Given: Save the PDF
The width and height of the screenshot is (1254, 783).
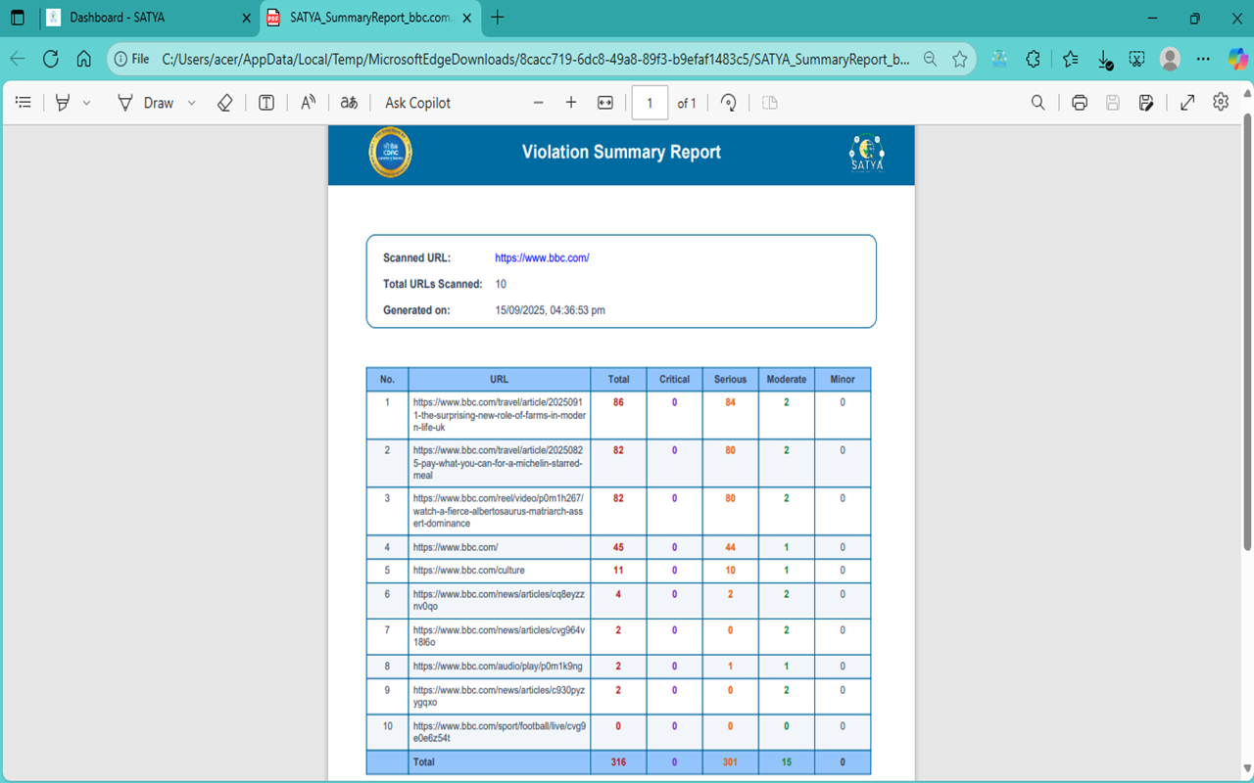Looking at the screenshot, I should click(1113, 103).
